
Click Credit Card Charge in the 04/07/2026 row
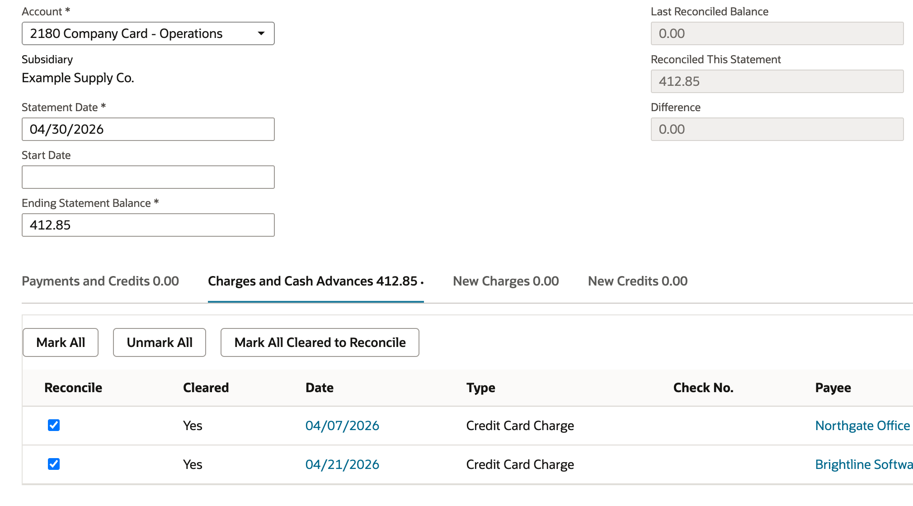click(x=520, y=426)
